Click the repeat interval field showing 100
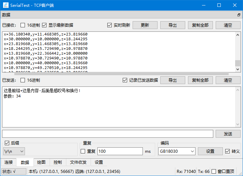The height and width of the screenshot is (176, 243). coord(120,151)
